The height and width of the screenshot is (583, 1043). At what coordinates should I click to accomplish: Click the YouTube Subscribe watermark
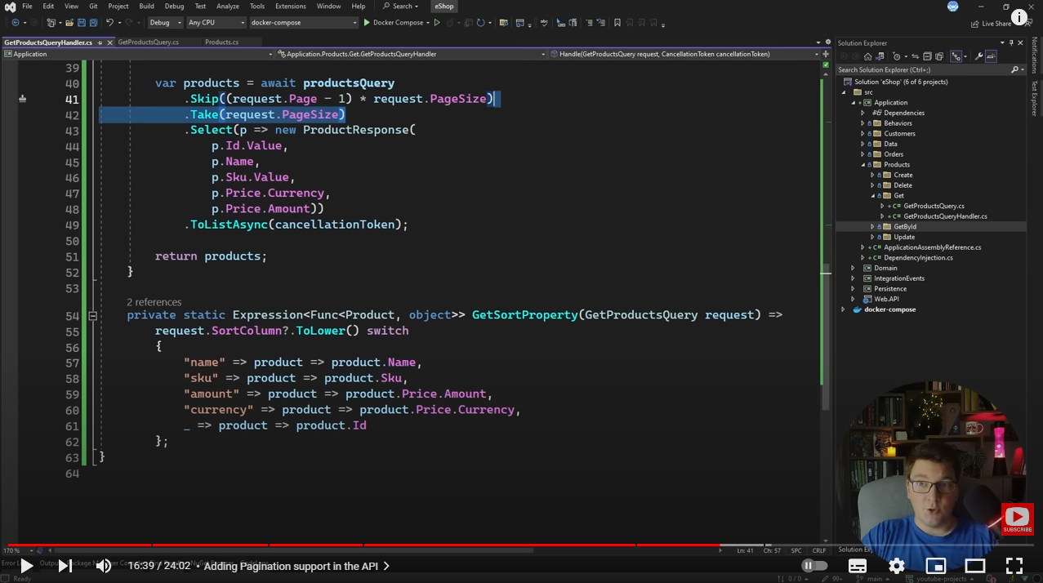[1017, 518]
